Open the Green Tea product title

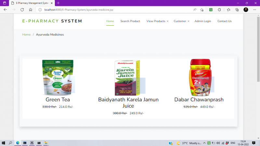(58, 100)
